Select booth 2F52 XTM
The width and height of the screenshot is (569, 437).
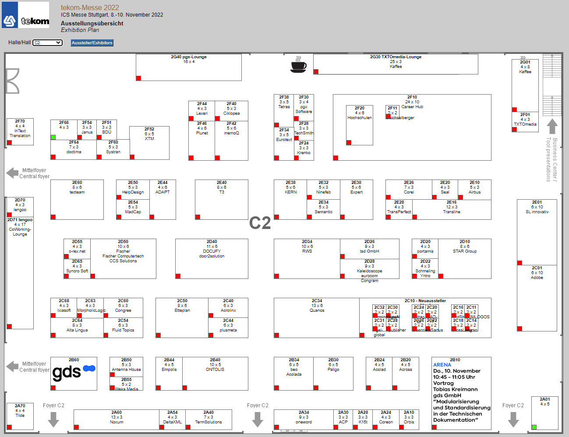149,143
